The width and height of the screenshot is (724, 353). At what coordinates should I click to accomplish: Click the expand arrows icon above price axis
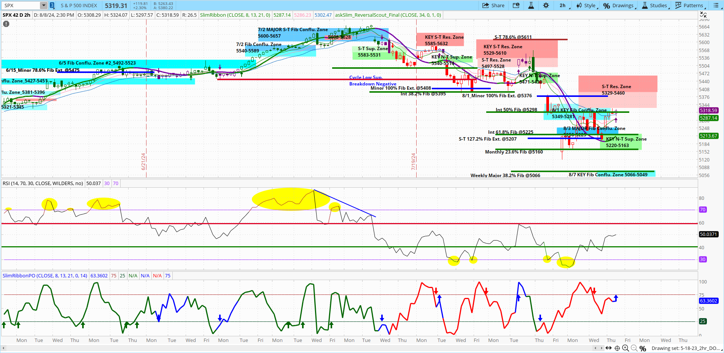(703, 15)
